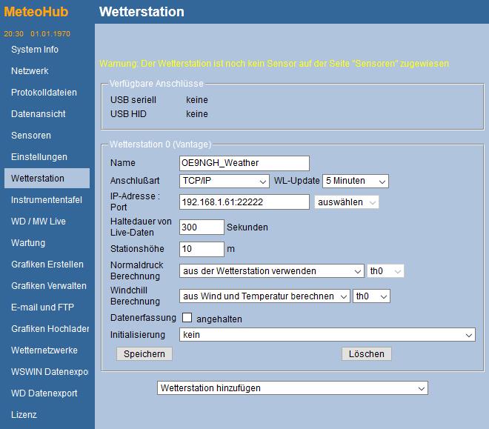Click the Stationshöhe input field
Image resolution: width=489 pixels, height=429 pixels.
coord(202,249)
